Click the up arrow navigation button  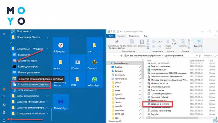point(121,56)
